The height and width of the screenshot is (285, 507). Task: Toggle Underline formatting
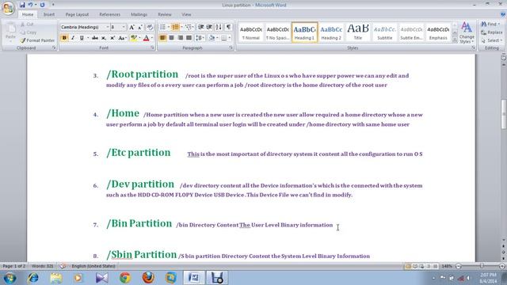[82, 38]
